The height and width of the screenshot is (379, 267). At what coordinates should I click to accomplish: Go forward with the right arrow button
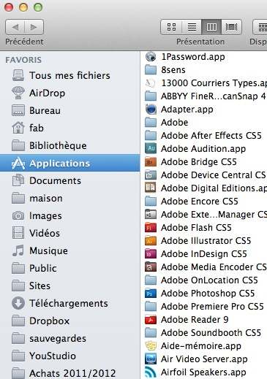tap(34, 27)
